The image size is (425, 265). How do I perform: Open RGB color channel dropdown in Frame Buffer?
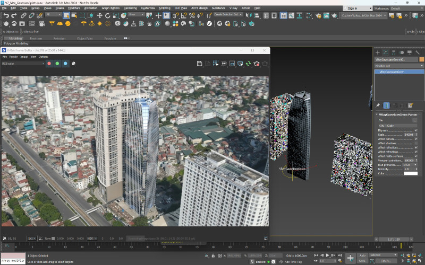(23, 64)
